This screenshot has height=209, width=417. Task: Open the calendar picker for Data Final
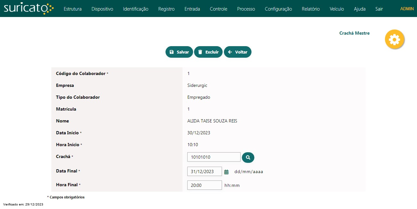click(226, 172)
